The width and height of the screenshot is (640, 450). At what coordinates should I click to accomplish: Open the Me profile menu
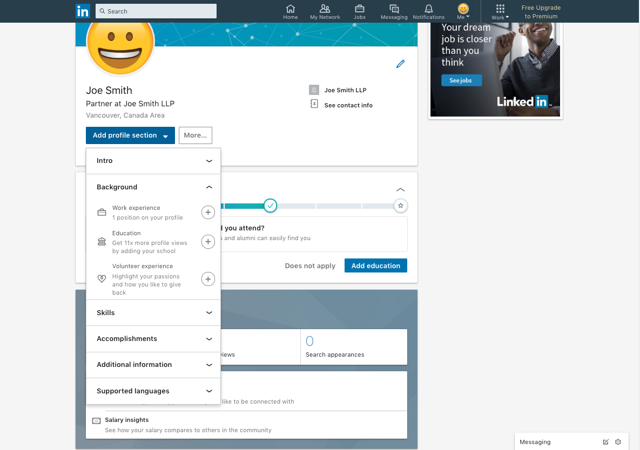(x=463, y=11)
